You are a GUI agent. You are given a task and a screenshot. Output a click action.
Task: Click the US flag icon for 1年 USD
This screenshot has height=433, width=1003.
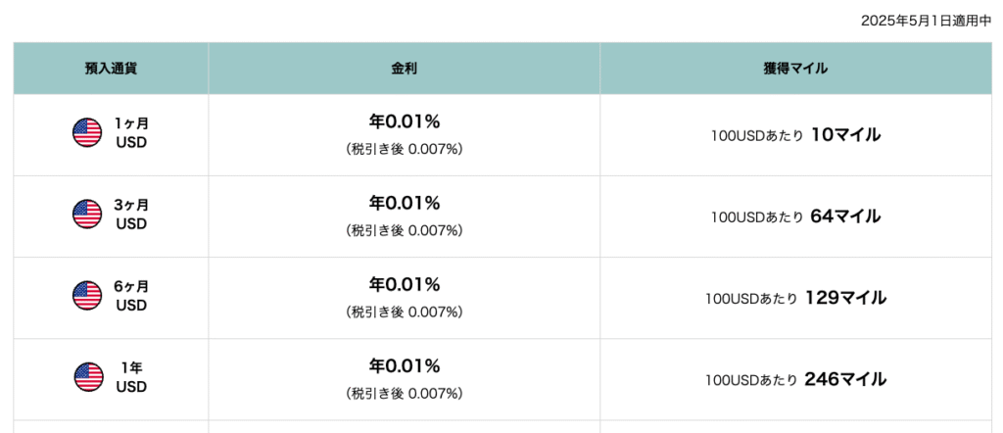88,377
